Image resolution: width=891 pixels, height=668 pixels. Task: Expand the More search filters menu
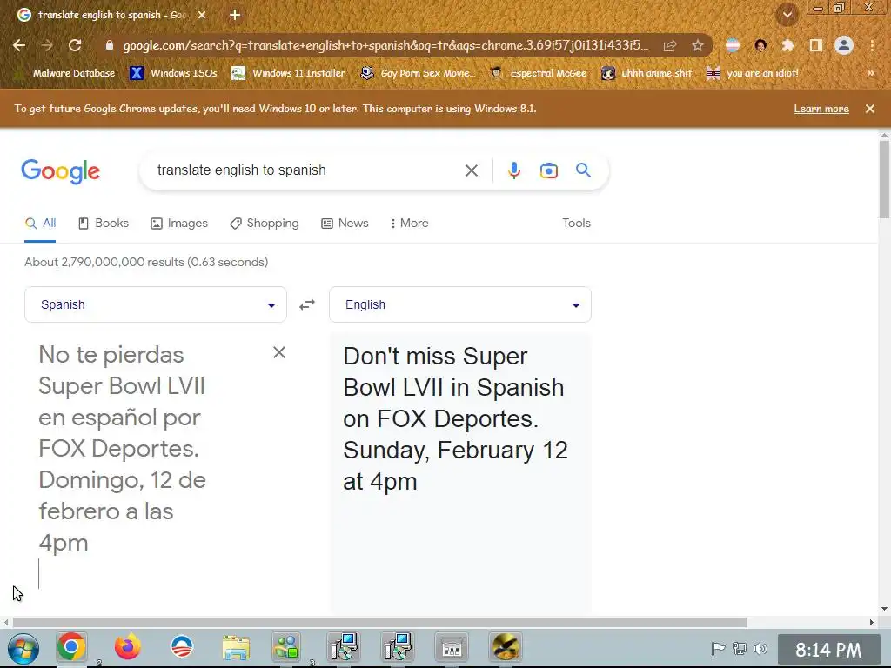tap(409, 224)
